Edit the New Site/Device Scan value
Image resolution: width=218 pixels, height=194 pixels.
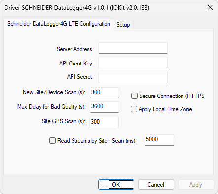[x=105, y=93]
